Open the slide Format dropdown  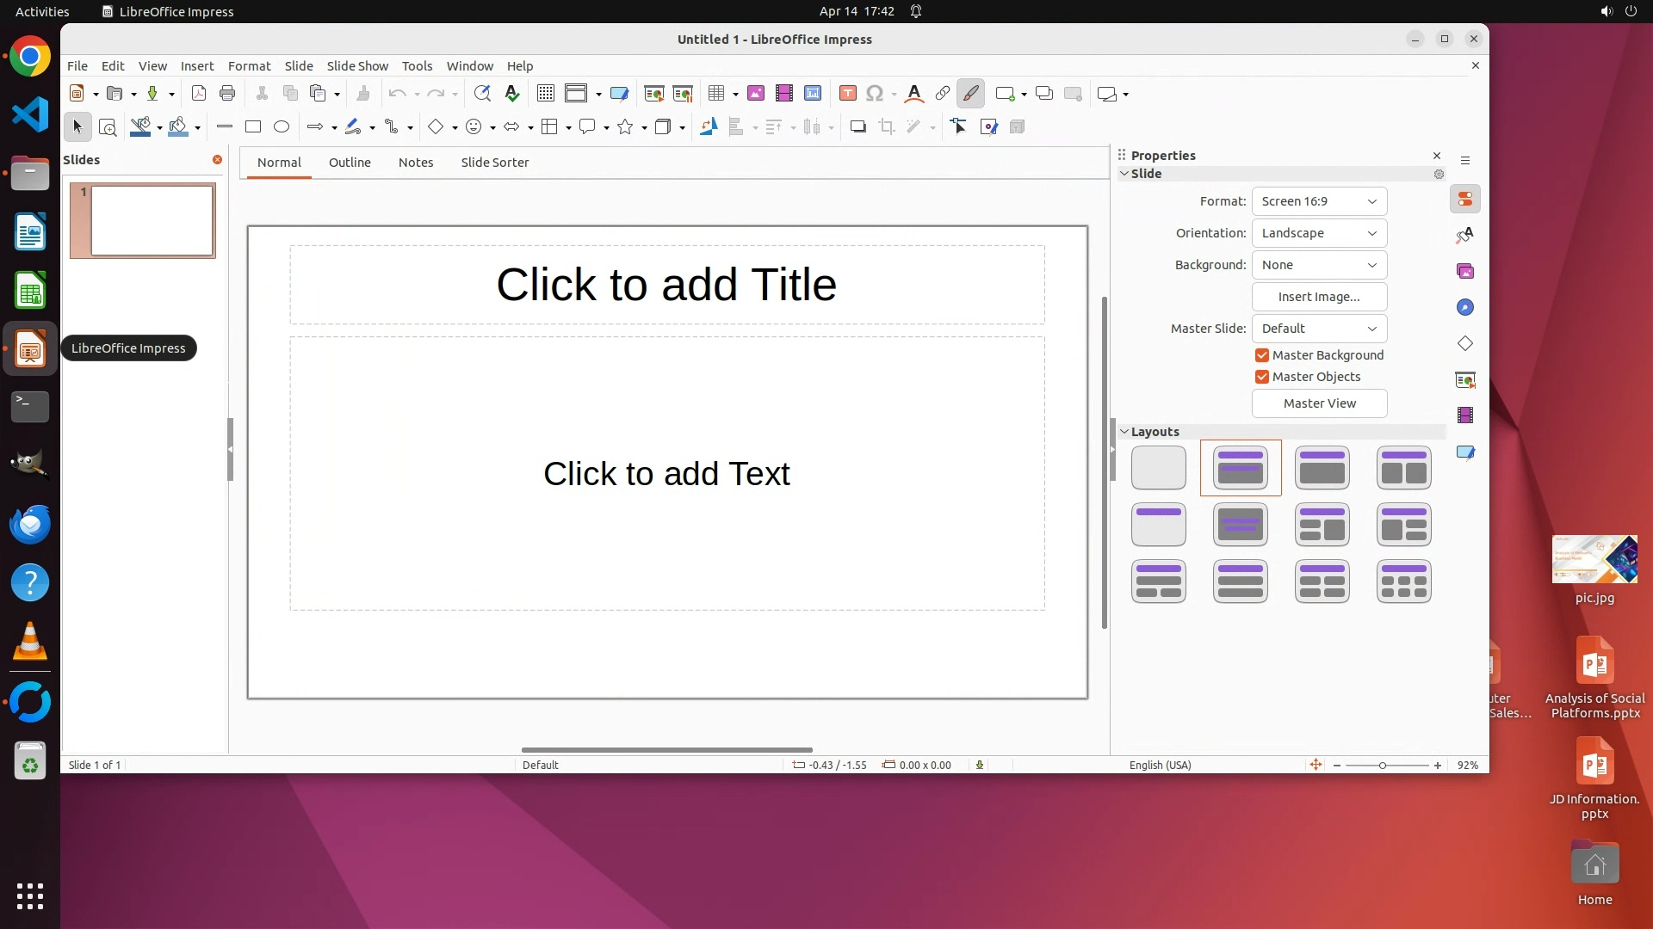click(x=1319, y=201)
